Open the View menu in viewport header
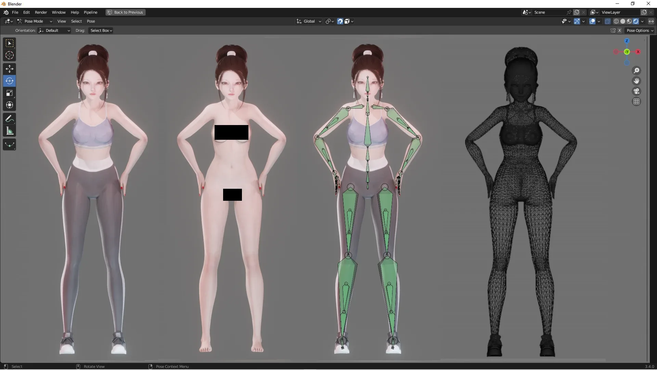 point(62,21)
